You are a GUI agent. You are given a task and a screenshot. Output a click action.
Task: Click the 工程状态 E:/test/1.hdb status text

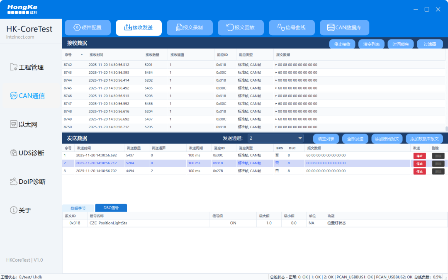(22, 277)
